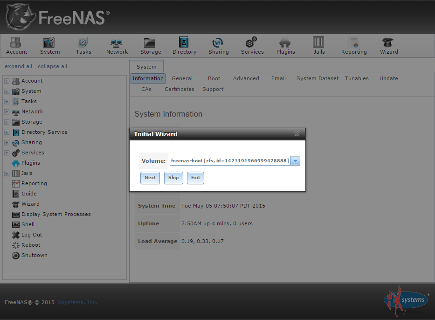Image resolution: width=435 pixels, height=320 pixels.
Task: Click Display System Processes icon
Action: click(x=16, y=214)
